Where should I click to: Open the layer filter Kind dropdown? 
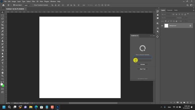(x=166, y=14)
